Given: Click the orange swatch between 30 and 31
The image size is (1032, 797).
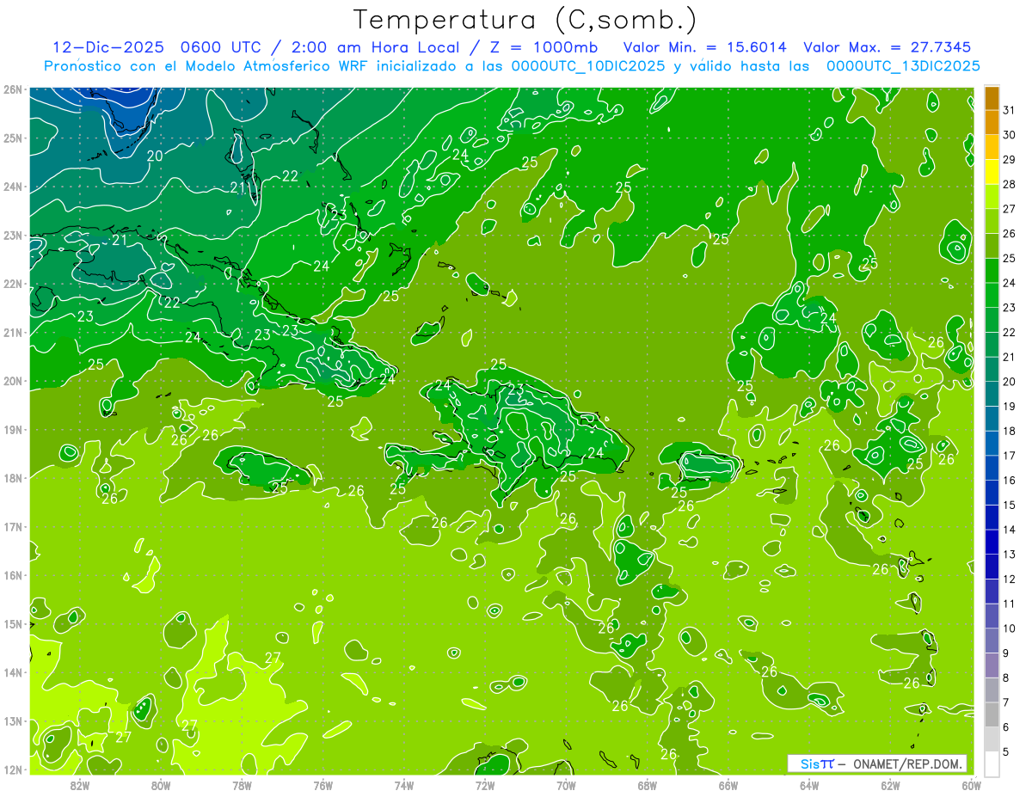Looking at the screenshot, I should click(992, 122).
